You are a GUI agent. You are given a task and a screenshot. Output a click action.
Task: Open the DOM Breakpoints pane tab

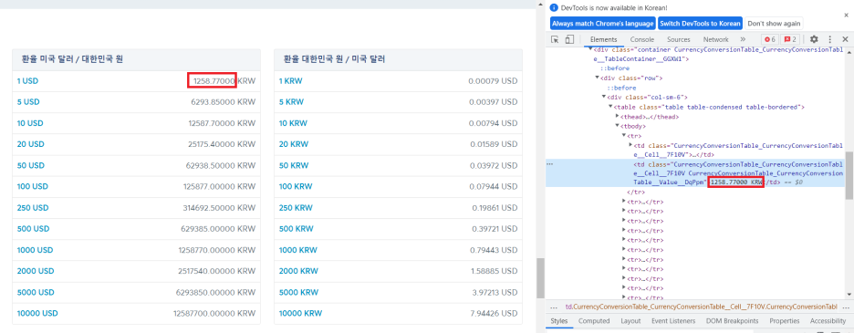732,321
